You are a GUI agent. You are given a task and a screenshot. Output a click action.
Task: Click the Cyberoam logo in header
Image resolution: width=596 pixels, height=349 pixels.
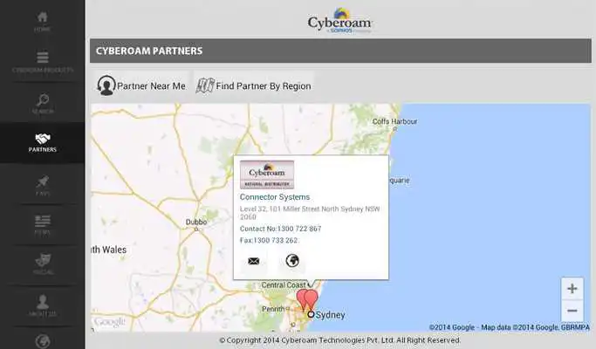tap(339, 21)
